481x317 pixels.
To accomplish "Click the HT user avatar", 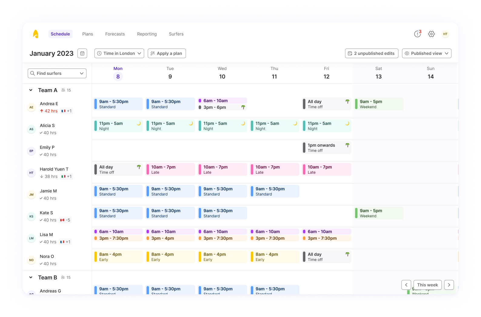I will [445, 34].
